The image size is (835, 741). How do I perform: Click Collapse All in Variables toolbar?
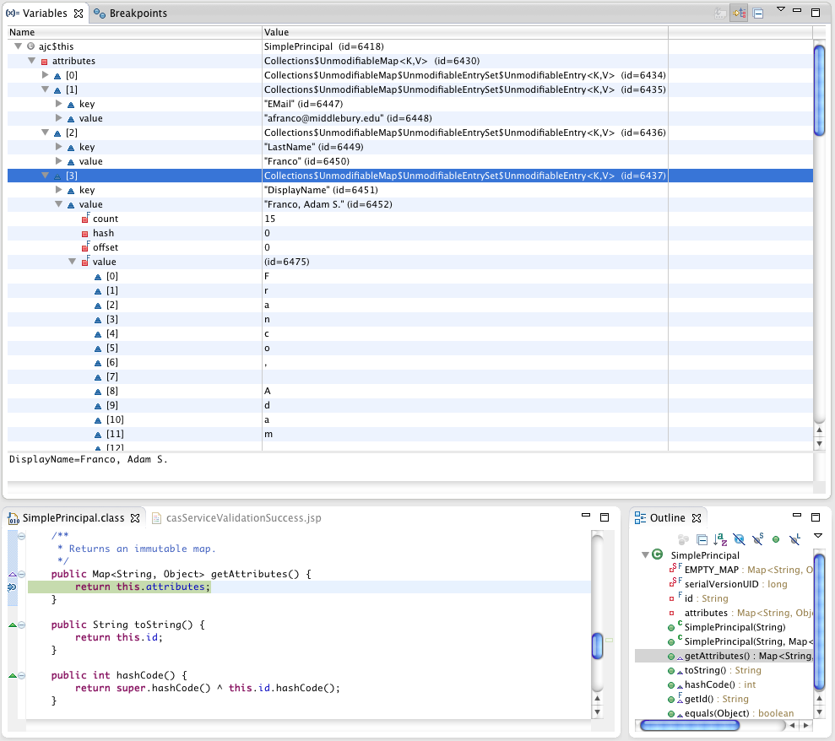coord(757,14)
